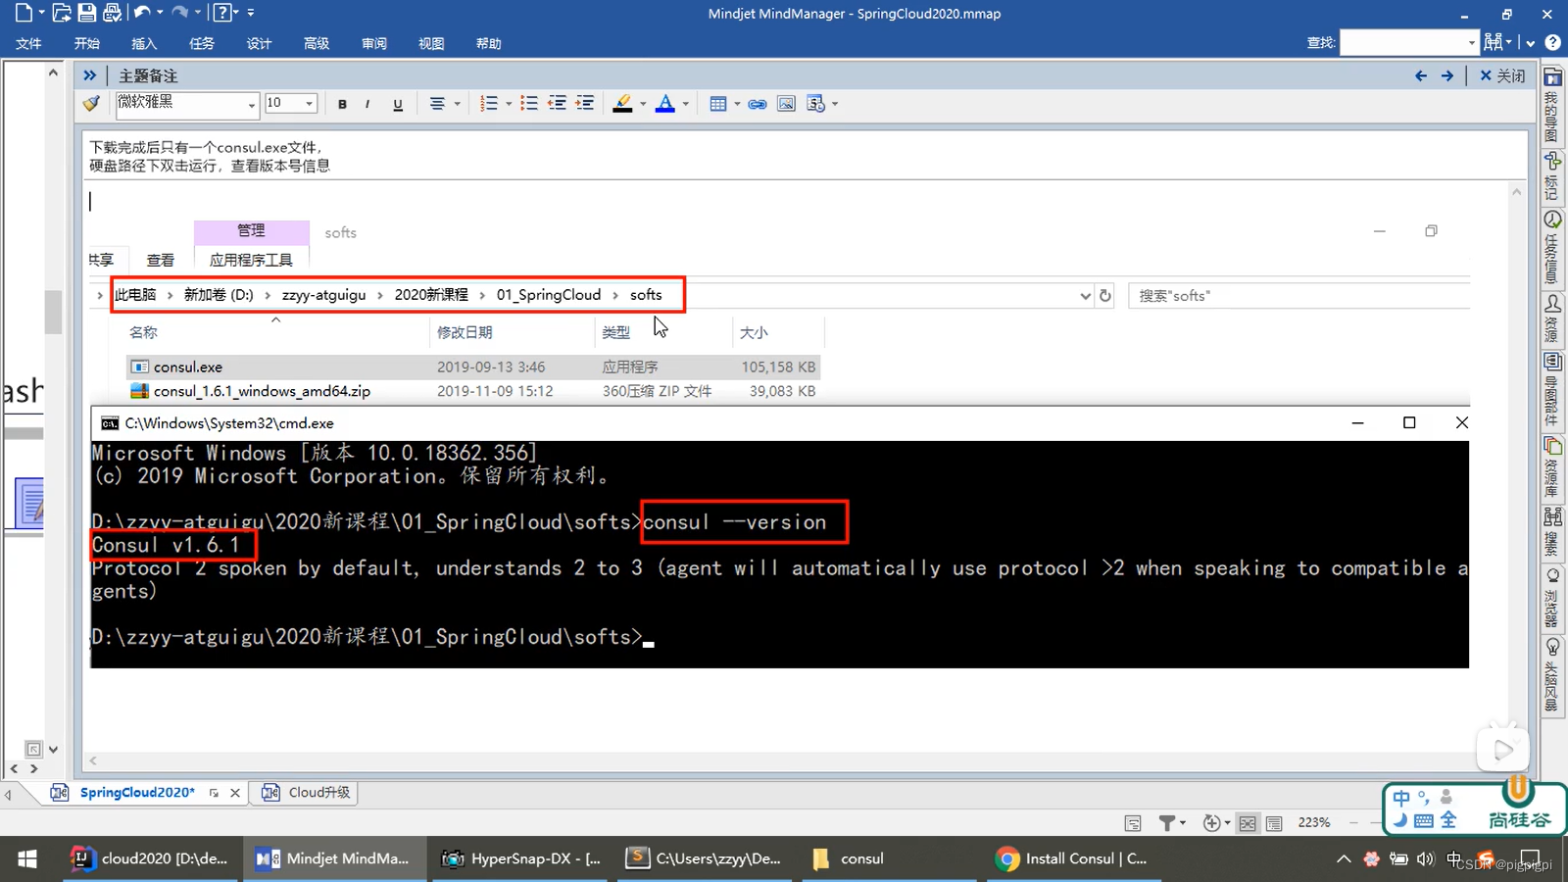Insert an image into notes

tap(786, 104)
